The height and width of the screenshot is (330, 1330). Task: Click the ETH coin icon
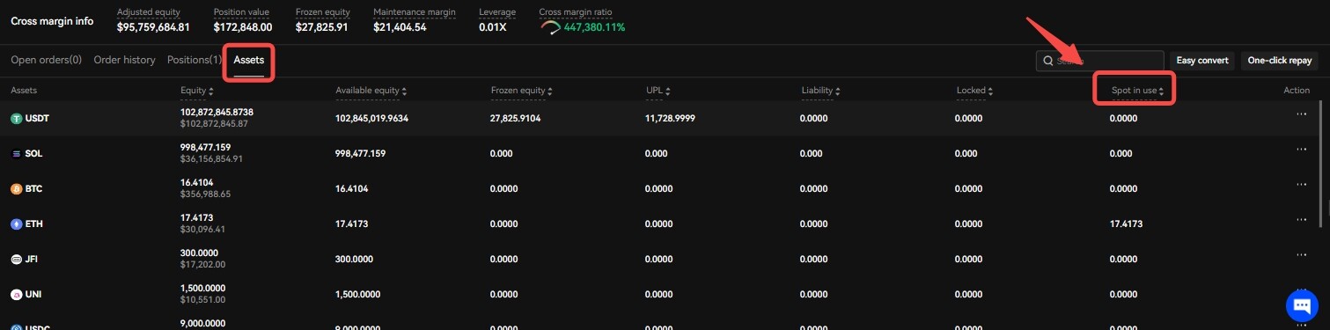click(x=16, y=224)
